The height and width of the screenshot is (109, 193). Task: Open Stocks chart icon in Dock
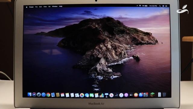pos(116,95)
